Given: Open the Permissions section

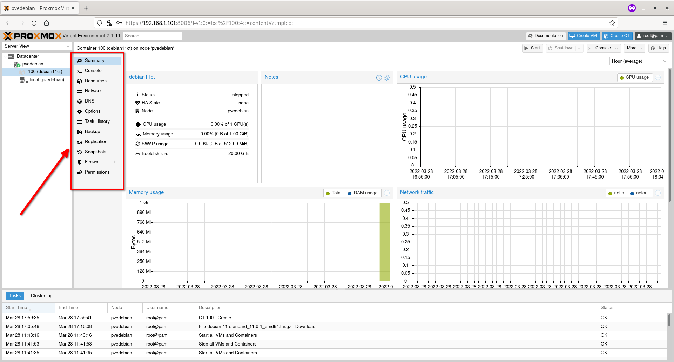Looking at the screenshot, I should 97,172.
